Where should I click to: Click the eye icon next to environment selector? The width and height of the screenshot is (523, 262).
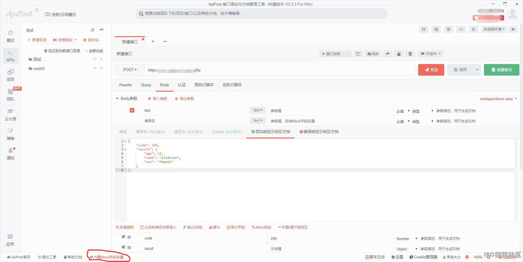pyautogui.click(x=513, y=29)
